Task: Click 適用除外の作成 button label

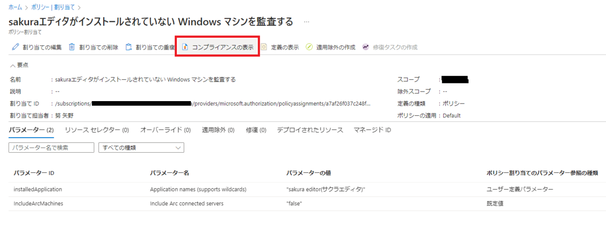Action: (x=336, y=47)
